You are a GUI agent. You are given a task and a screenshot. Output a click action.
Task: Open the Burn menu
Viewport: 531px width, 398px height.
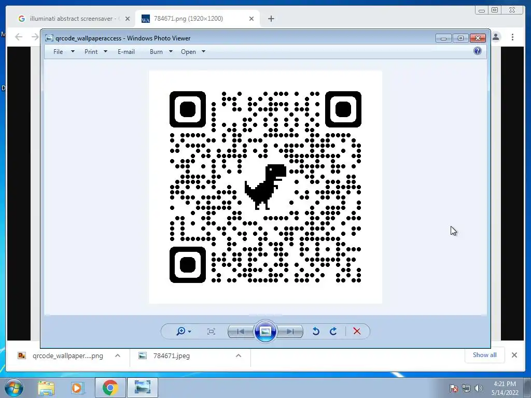(156, 52)
